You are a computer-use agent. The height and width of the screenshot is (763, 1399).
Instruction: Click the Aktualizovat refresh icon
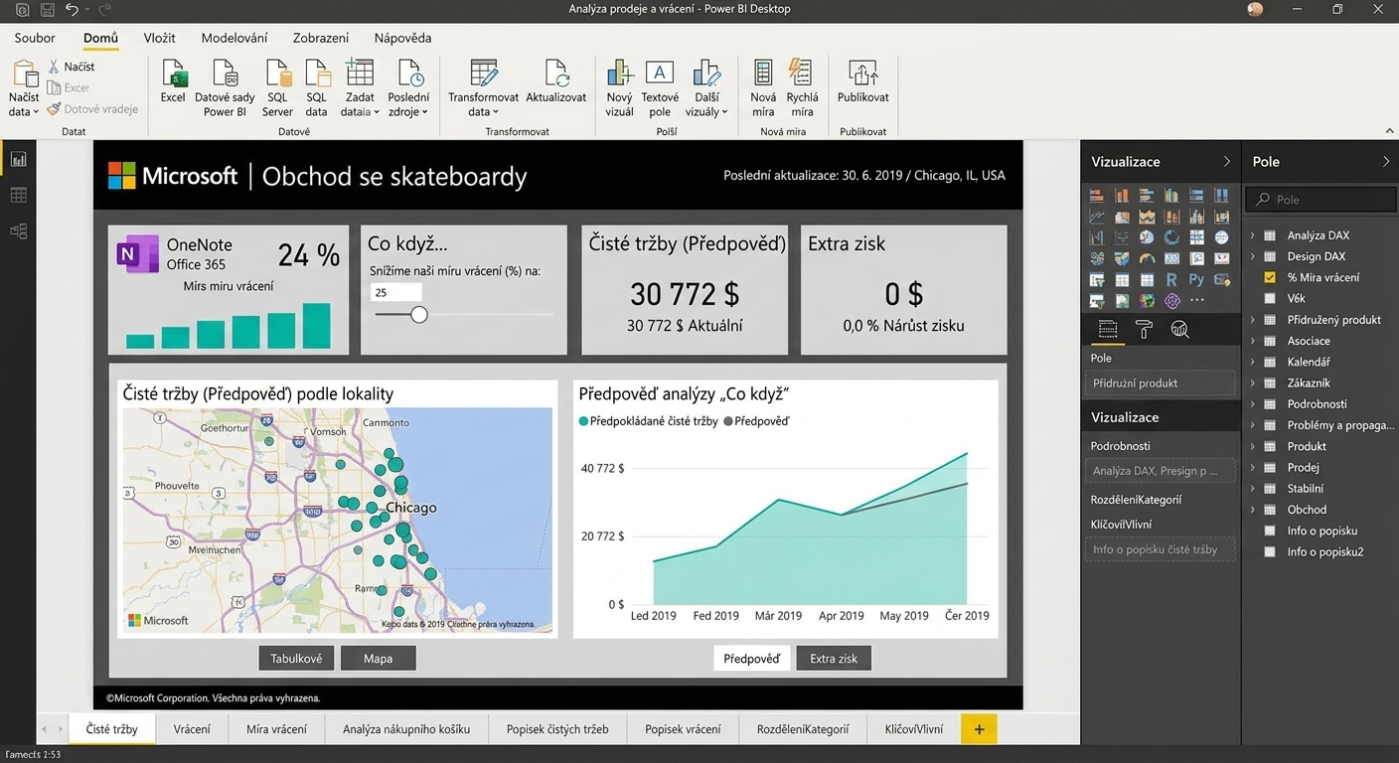click(x=555, y=75)
